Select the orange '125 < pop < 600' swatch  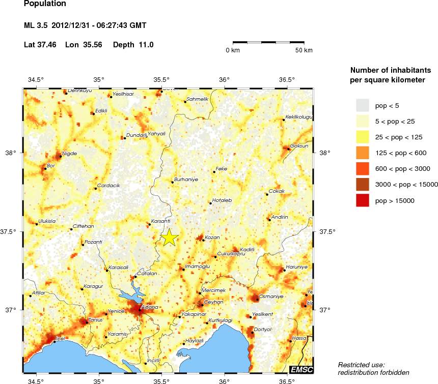coord(362,153)
